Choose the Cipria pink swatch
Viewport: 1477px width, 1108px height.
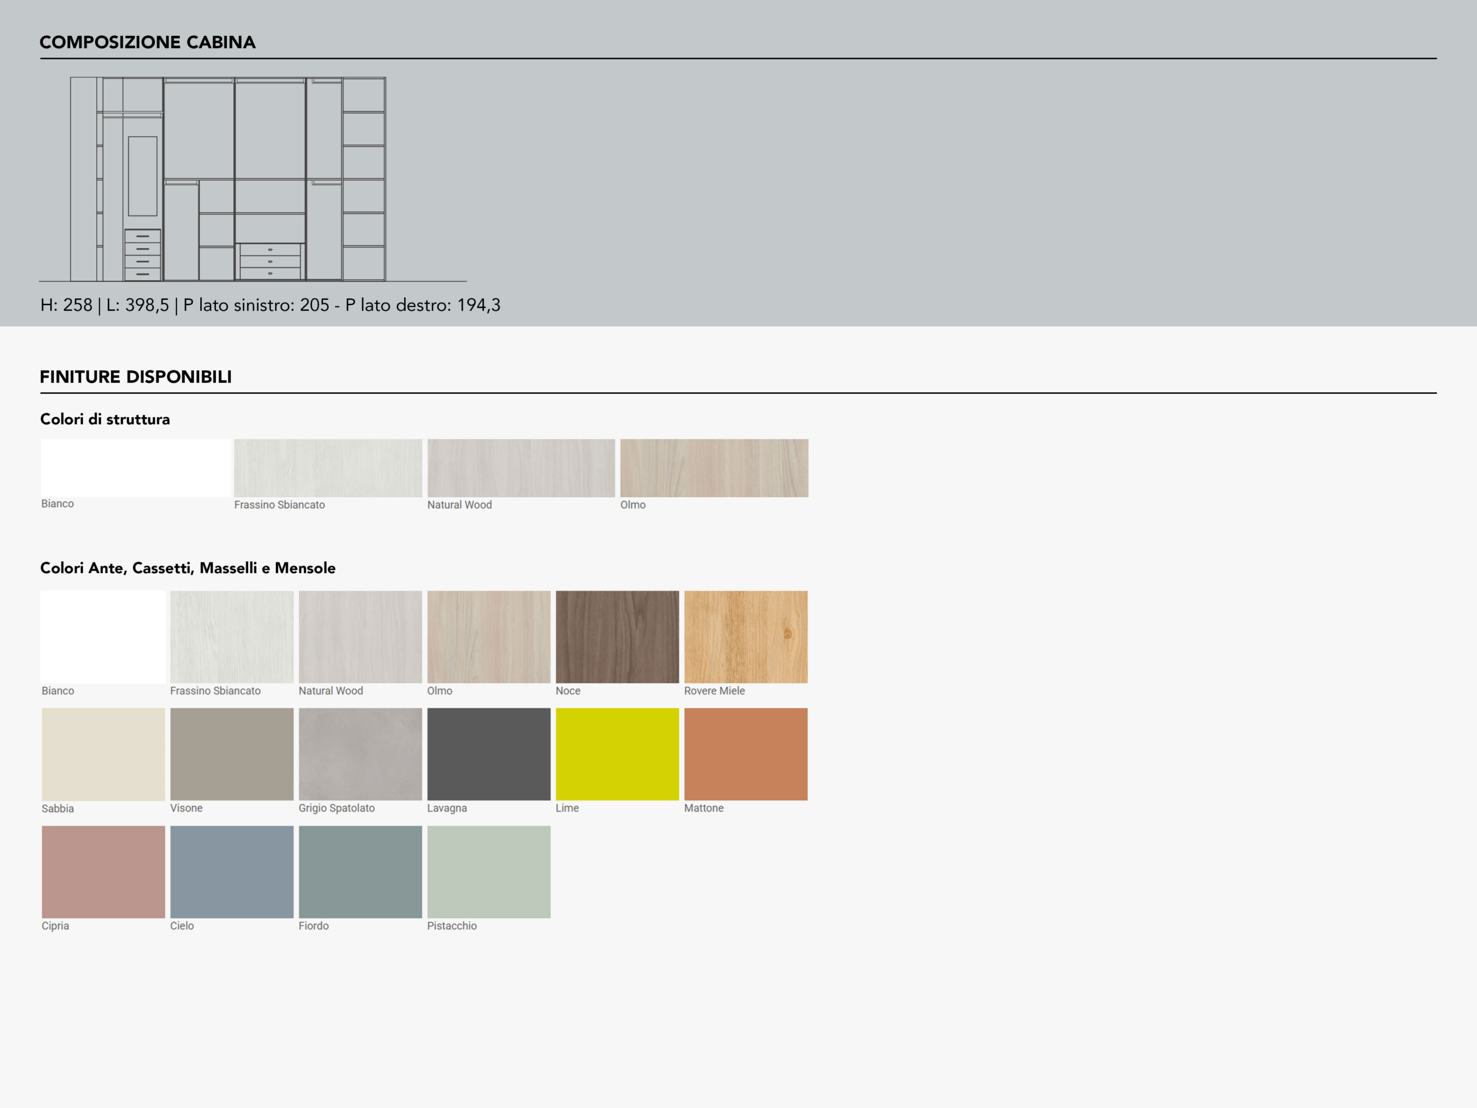[103, 872]
